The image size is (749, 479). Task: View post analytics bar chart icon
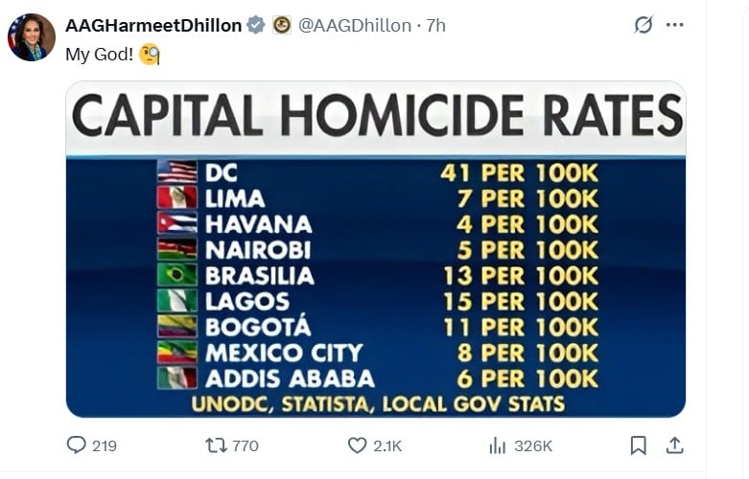click(x=498, y=445)
